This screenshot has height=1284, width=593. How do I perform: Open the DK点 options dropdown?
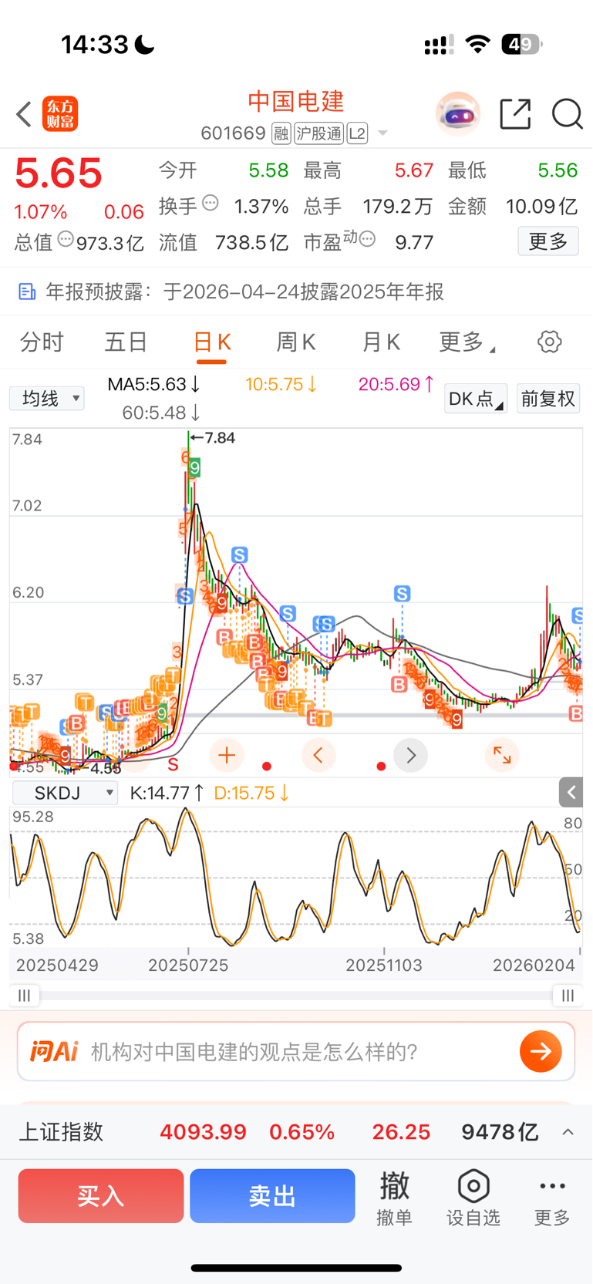tap(476, 399)
